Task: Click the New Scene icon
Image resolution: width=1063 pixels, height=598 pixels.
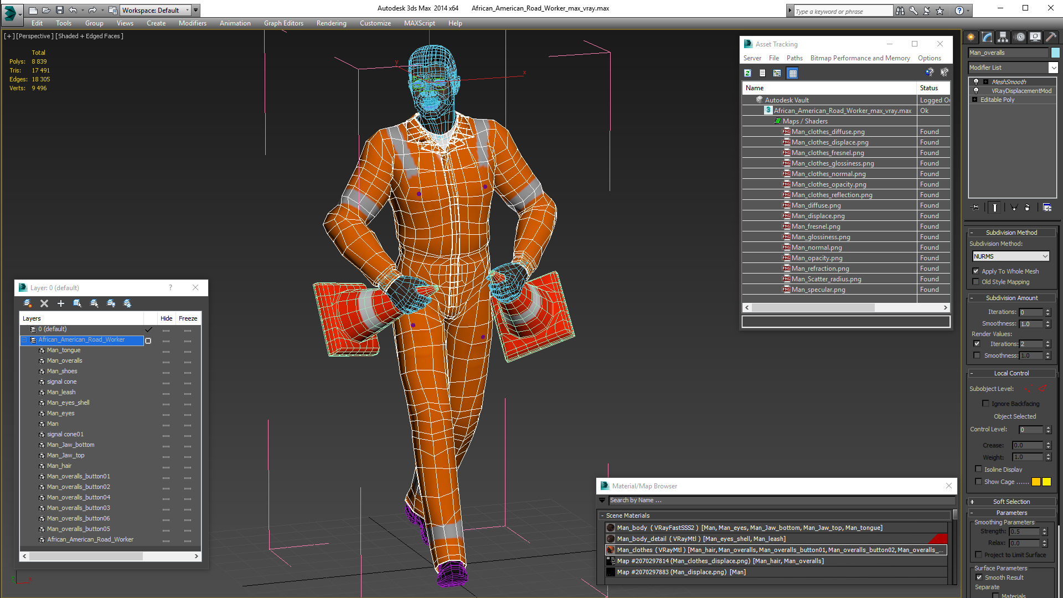Action: pos(33,10)
